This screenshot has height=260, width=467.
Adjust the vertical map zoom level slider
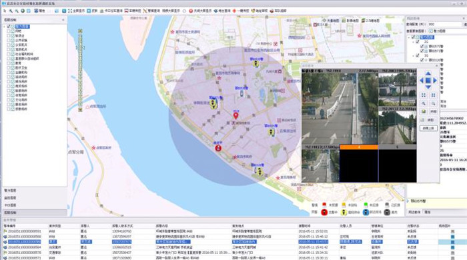point(80,70)
